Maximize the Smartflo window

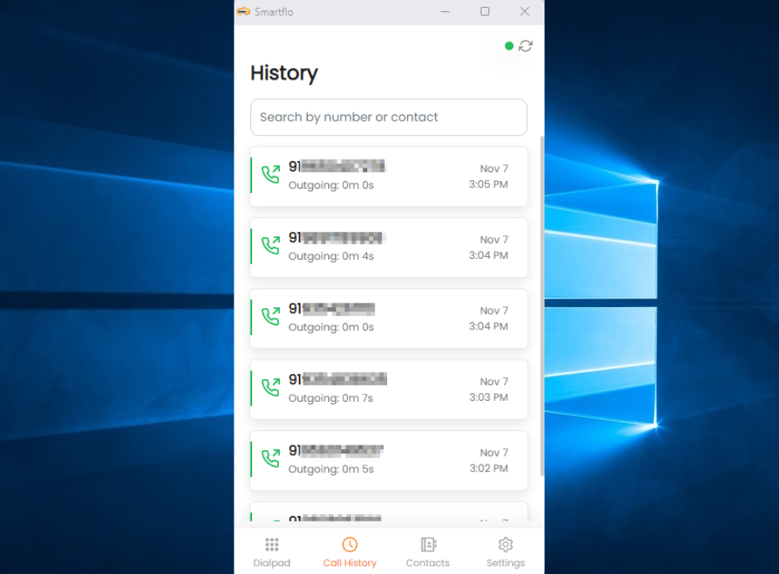[485, 11]
